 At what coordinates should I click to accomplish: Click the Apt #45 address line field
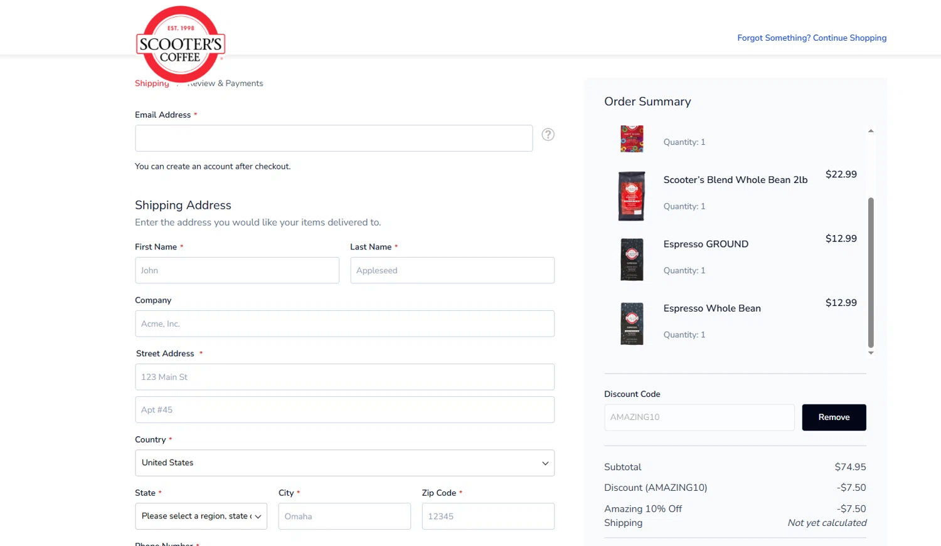point(344,409)
